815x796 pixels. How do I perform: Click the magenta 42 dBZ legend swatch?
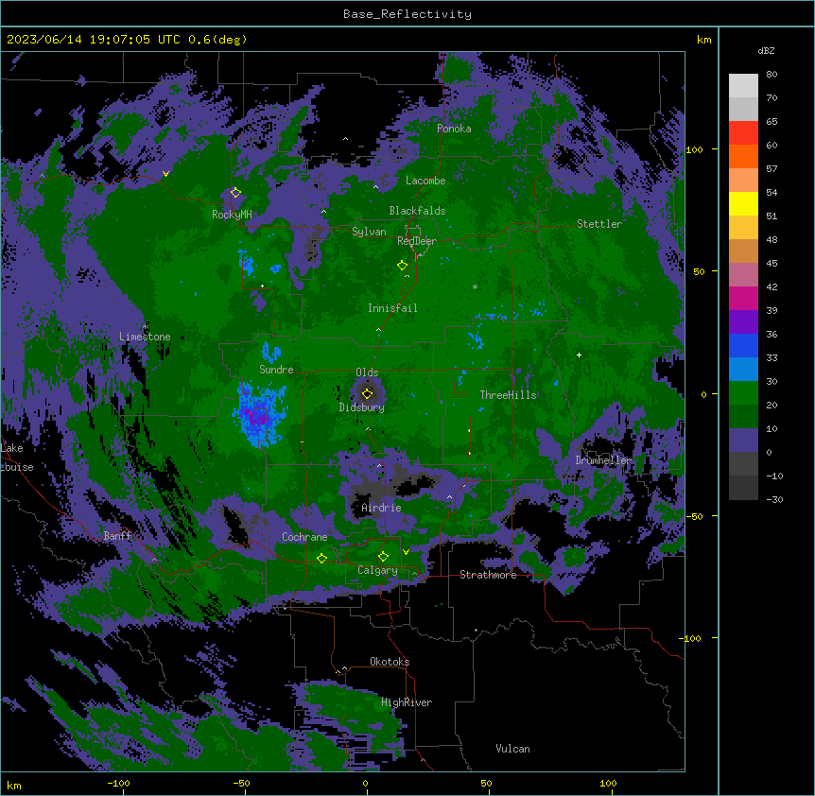pyautogui.click(x=743, y=298)
